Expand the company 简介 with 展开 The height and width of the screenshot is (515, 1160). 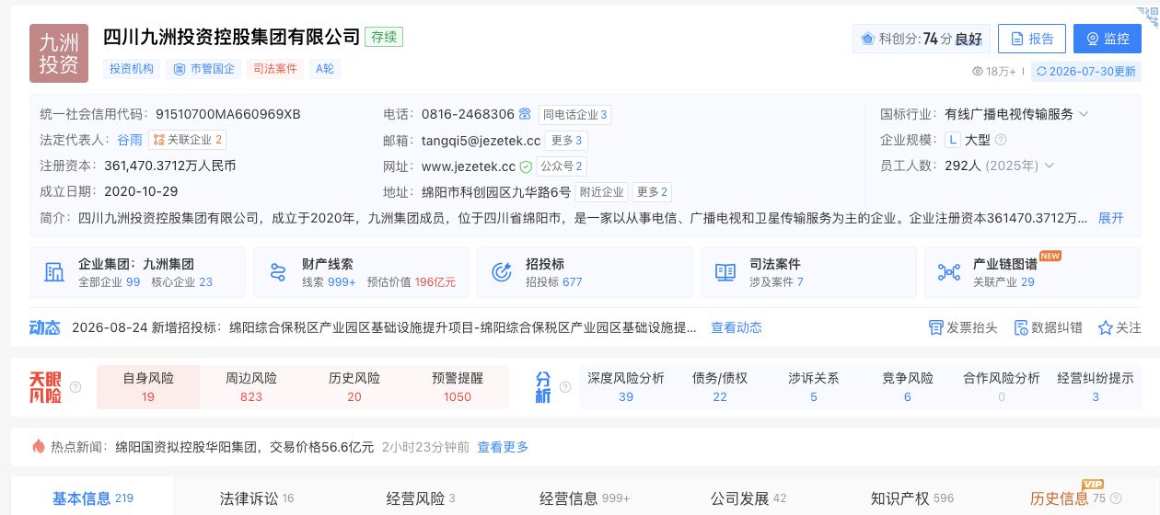tap(1111, 218)
